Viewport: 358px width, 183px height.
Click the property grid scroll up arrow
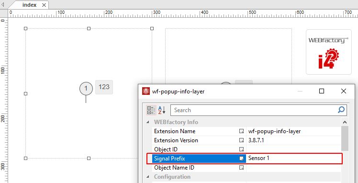tap(345, 122)
